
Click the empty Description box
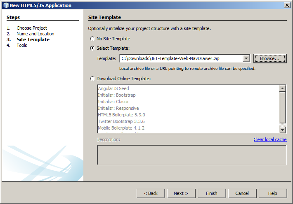192,155
